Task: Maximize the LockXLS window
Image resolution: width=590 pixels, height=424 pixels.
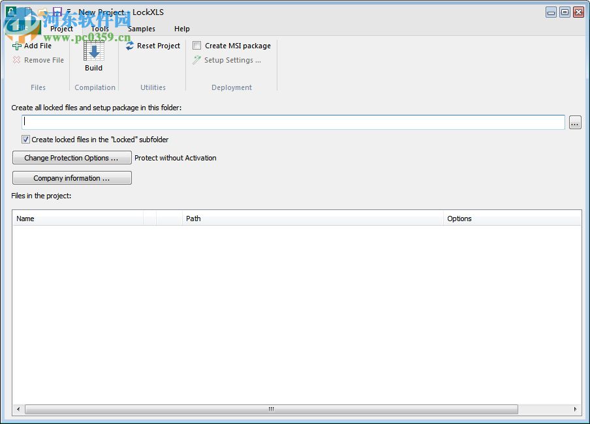Action: (x=565, y=12)
